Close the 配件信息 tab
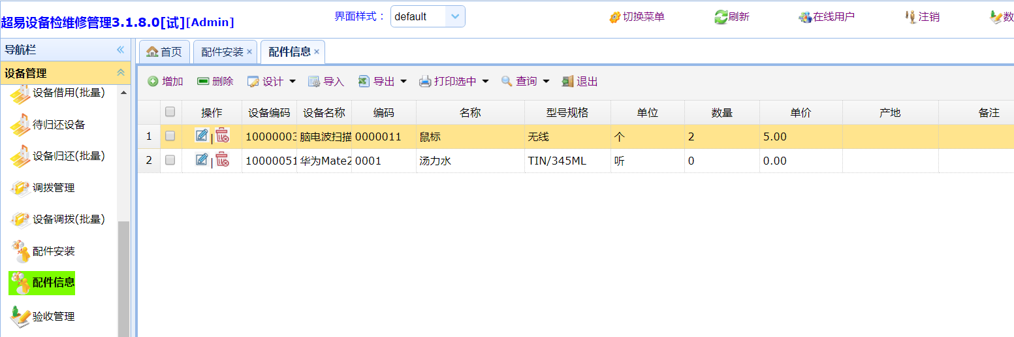The image size is (1014, 337). coord(317,52)
